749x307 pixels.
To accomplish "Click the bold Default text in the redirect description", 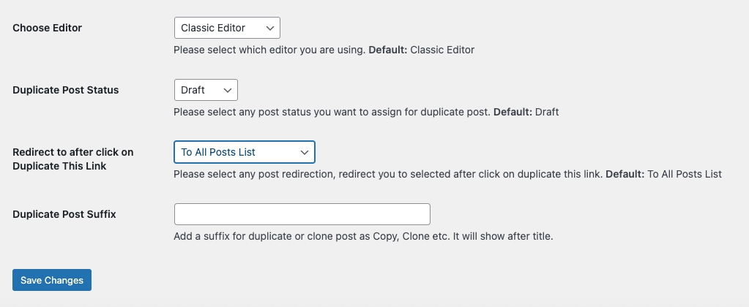I will point(625,175).
